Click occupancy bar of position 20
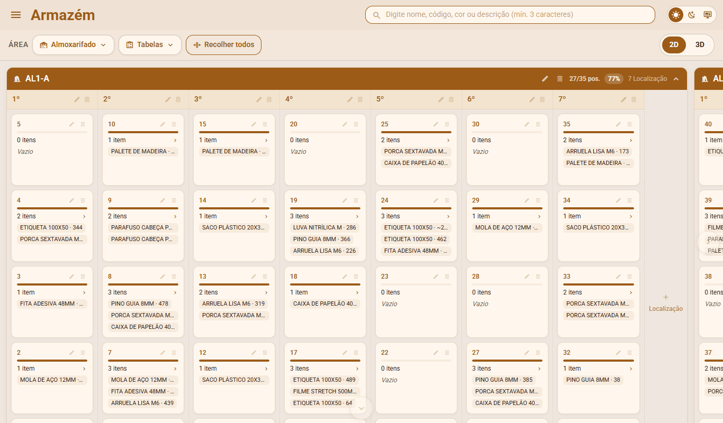The height and width of the screenshot is (423, 723). click(325, 132)
